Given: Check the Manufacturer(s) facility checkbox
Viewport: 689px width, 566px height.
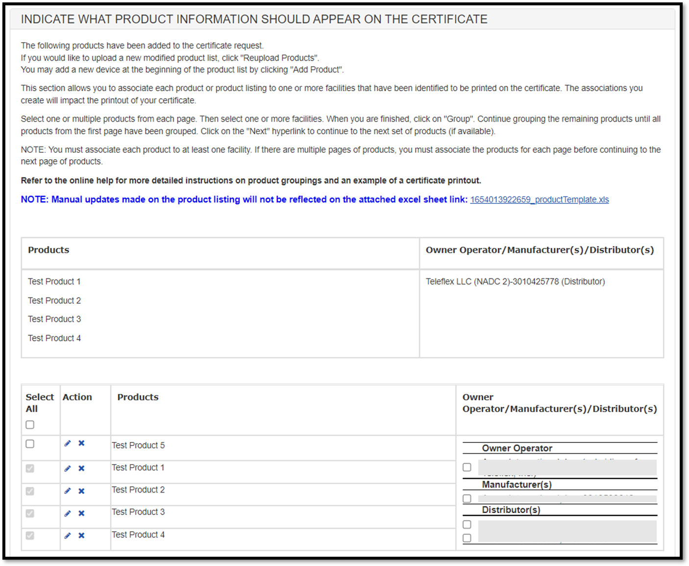Looking at the screenshot, I should point(467,499).
